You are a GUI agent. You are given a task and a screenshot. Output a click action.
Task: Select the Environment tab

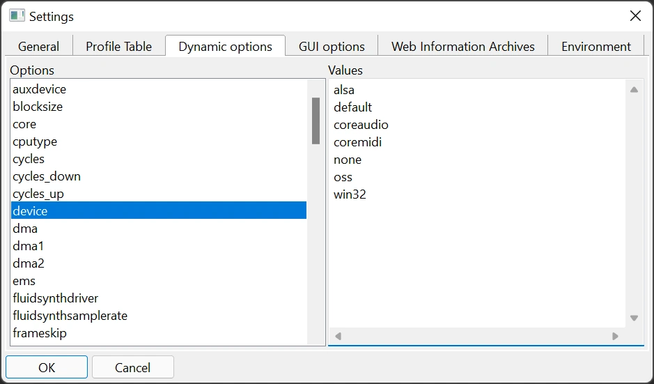(x=595, y=47)
